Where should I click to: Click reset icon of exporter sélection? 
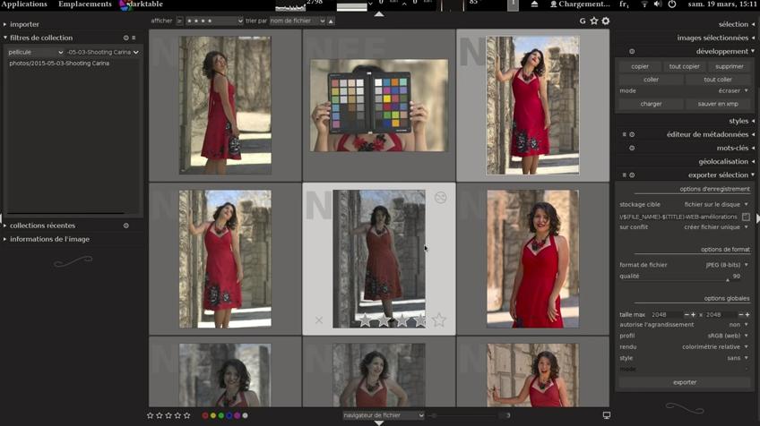pos(632,175)
